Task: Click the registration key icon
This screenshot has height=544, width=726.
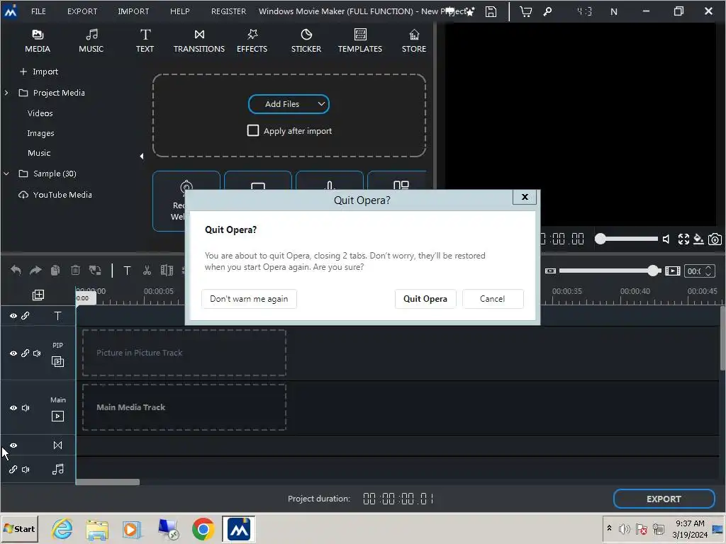Action: point(548,11)
